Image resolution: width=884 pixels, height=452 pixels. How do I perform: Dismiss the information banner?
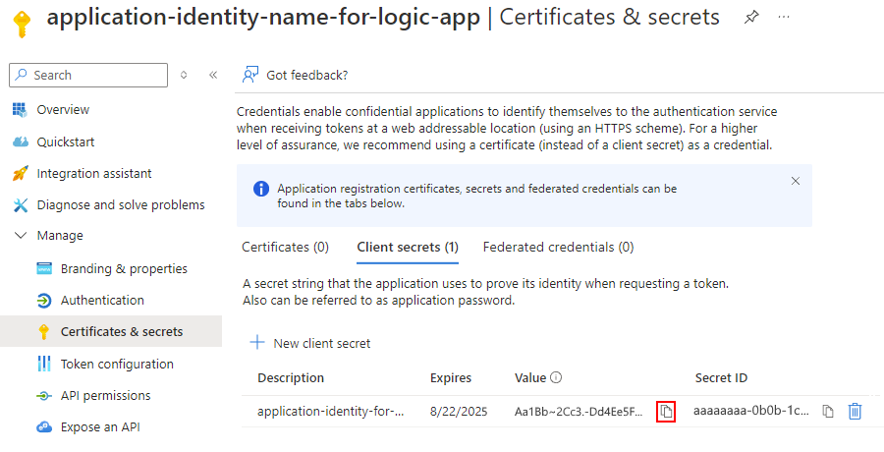point(796,181)
